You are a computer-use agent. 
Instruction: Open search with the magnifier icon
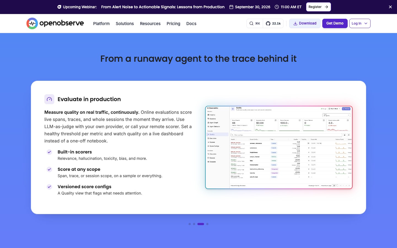(251, 23)
